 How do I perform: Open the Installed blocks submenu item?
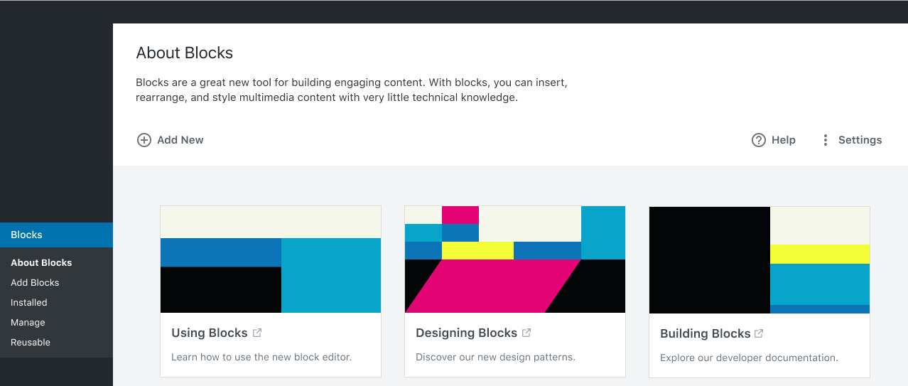click(x=29, y=302)
